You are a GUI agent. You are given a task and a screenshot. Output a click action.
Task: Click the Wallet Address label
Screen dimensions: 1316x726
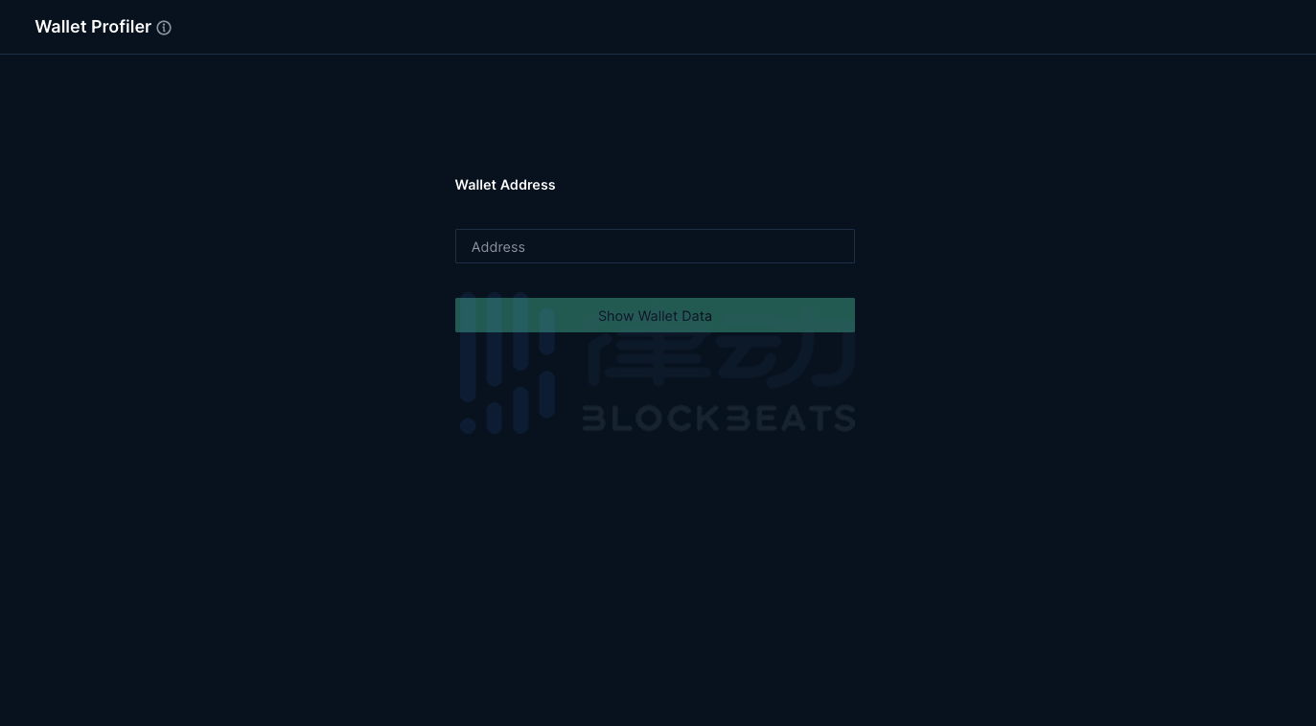pyautogui.click(x=505, y=185)
